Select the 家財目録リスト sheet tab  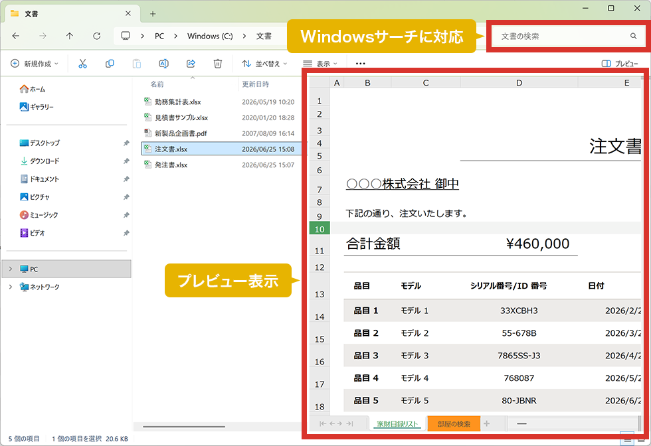pos(397,423)
